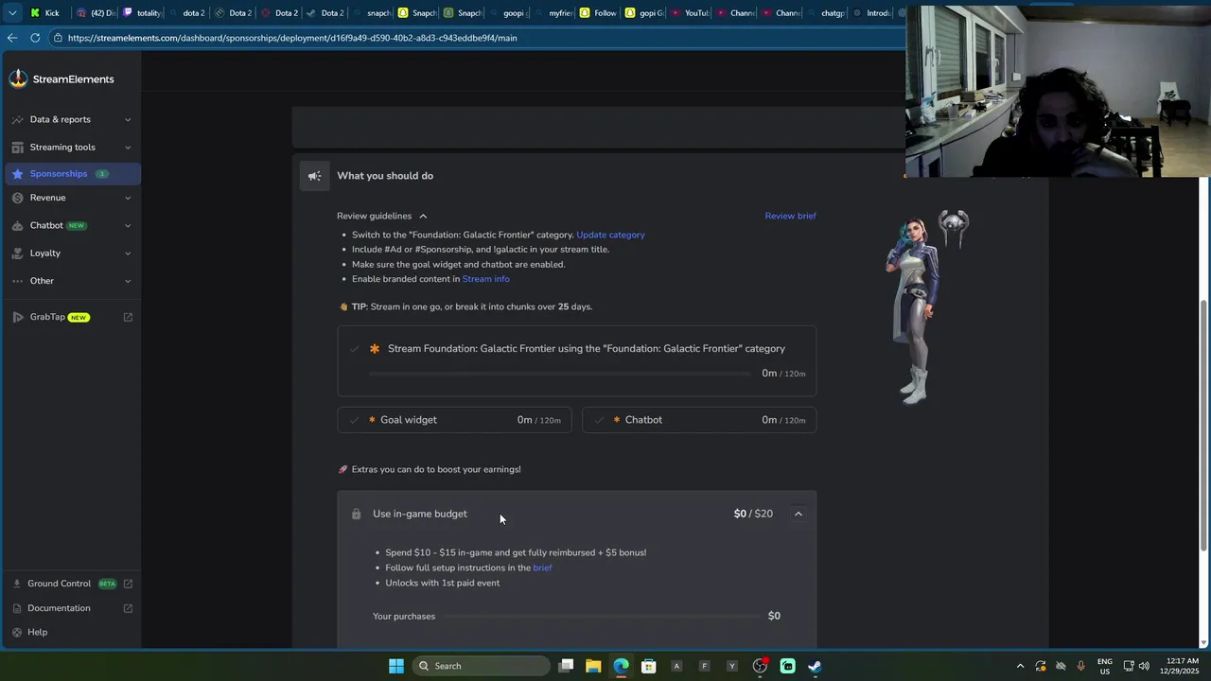Expand Revenue chevron
This screenshot has width=1211, height=681.
[x=128, y=199]
